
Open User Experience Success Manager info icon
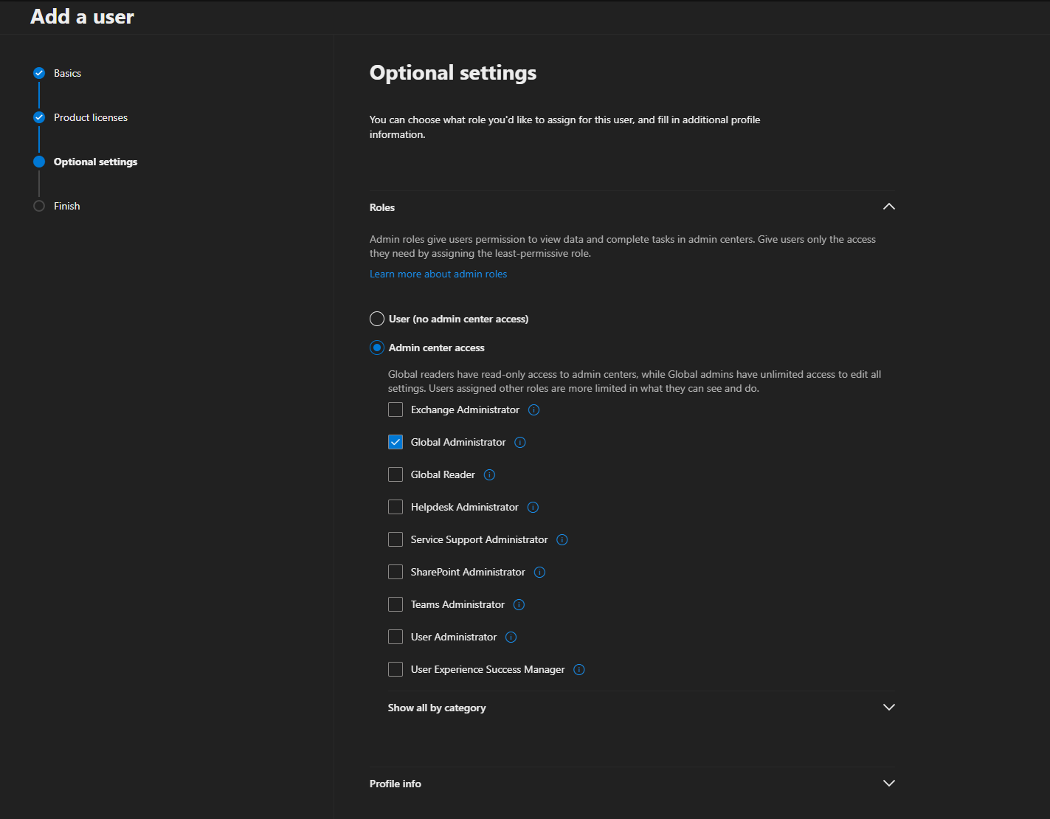point(579,670)
